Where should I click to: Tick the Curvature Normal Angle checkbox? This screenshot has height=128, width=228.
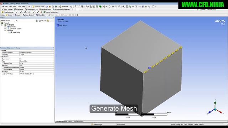coord(3,68)
